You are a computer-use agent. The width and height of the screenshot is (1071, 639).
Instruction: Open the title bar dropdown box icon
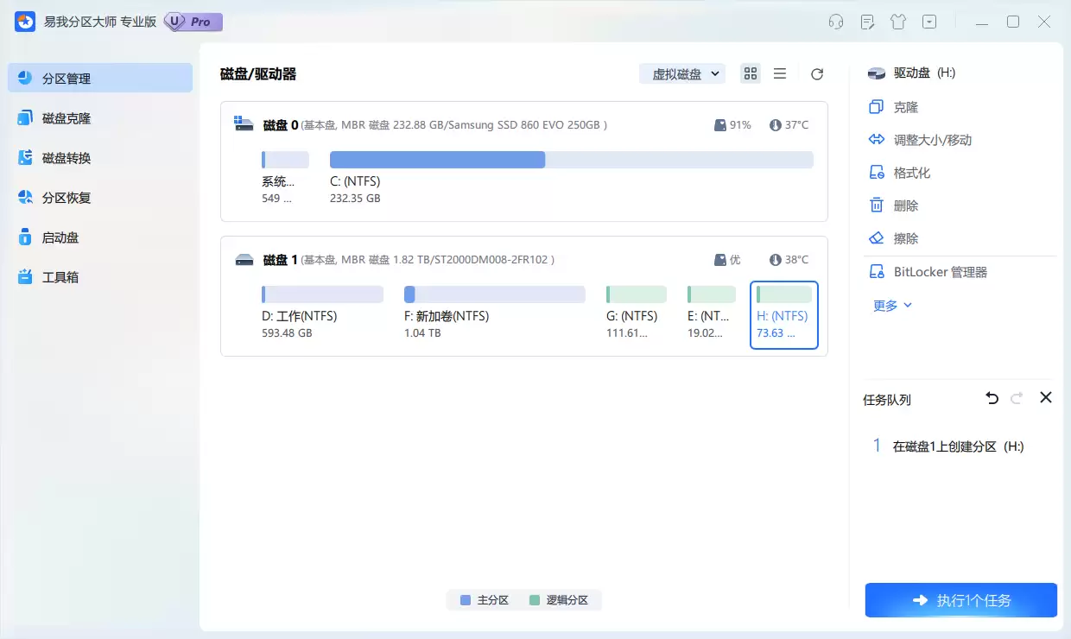[x=928, y=21]
